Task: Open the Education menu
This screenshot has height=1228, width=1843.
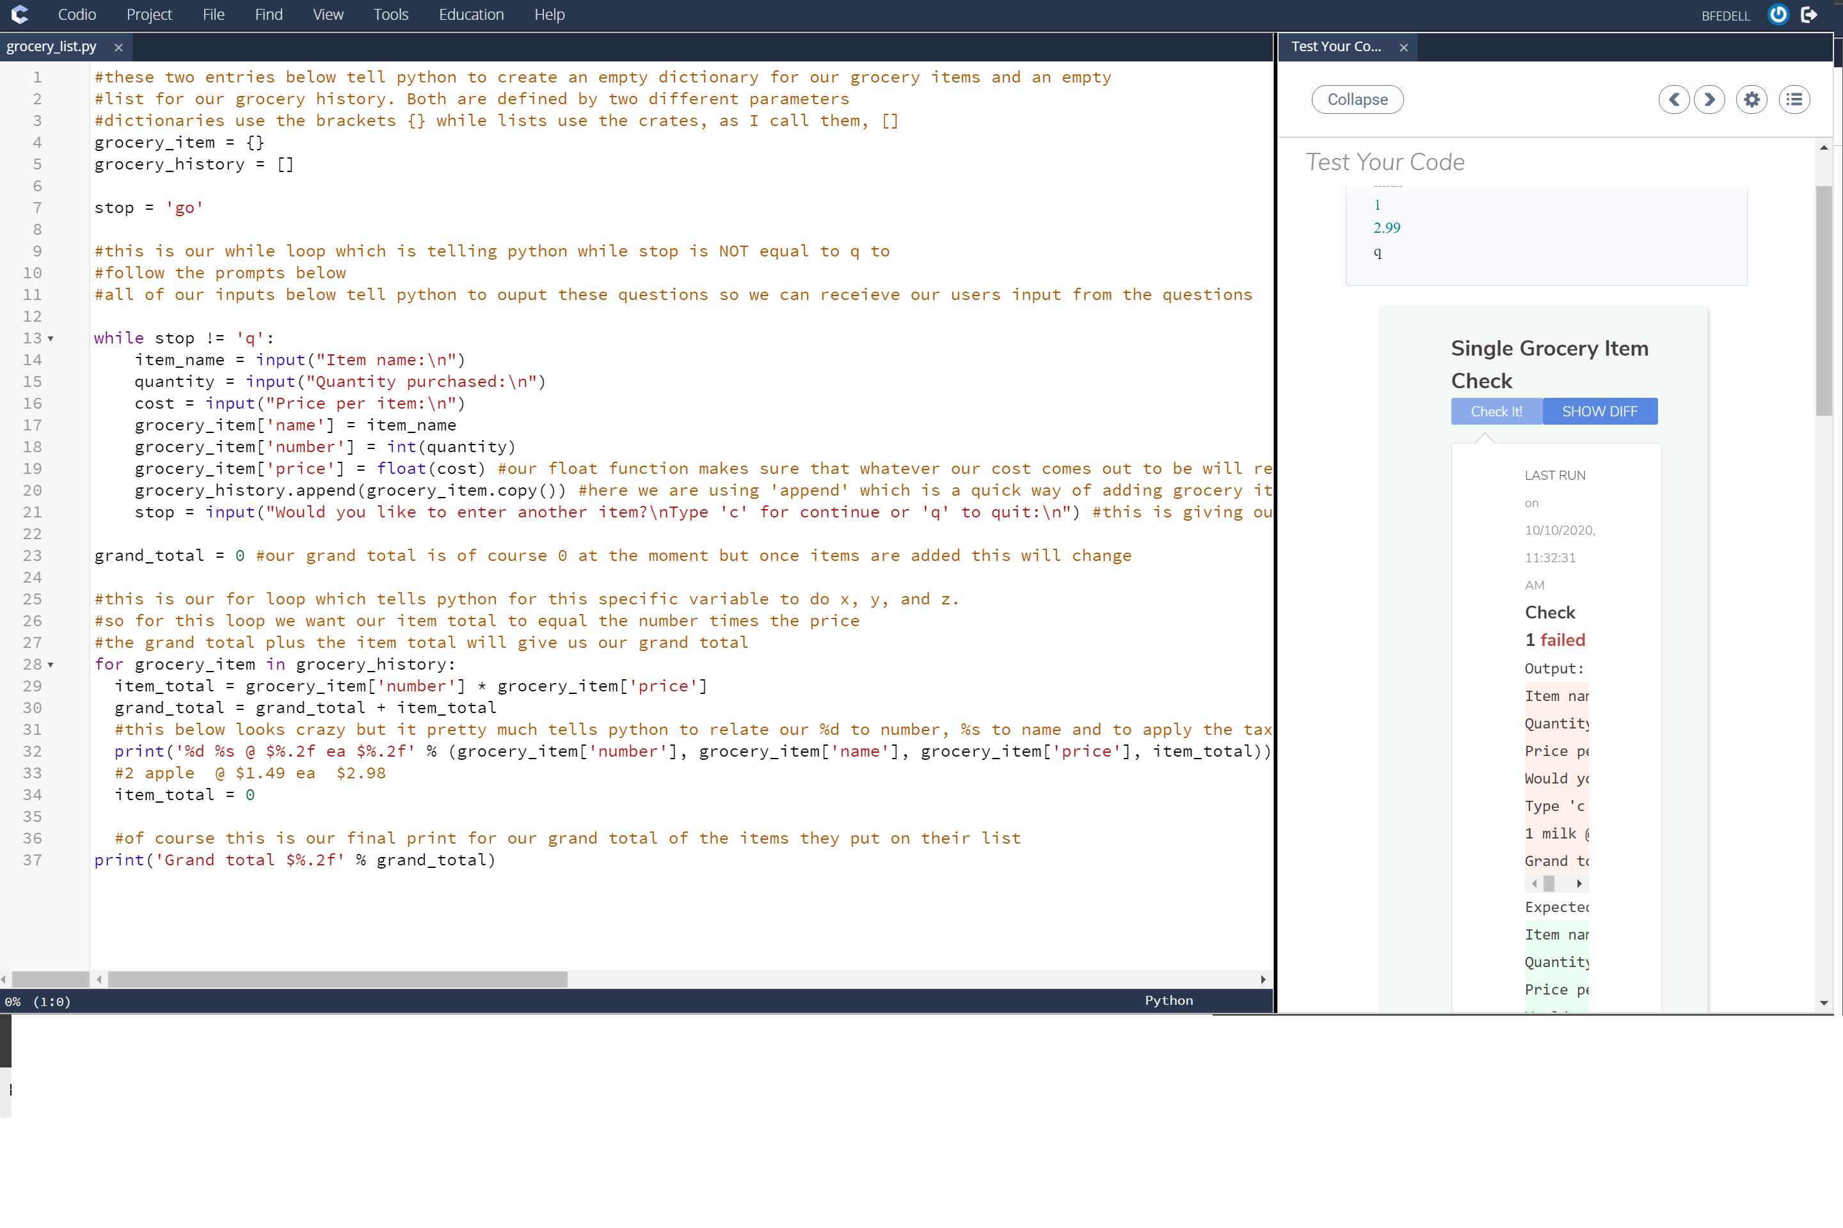Action: coord(471,14)
